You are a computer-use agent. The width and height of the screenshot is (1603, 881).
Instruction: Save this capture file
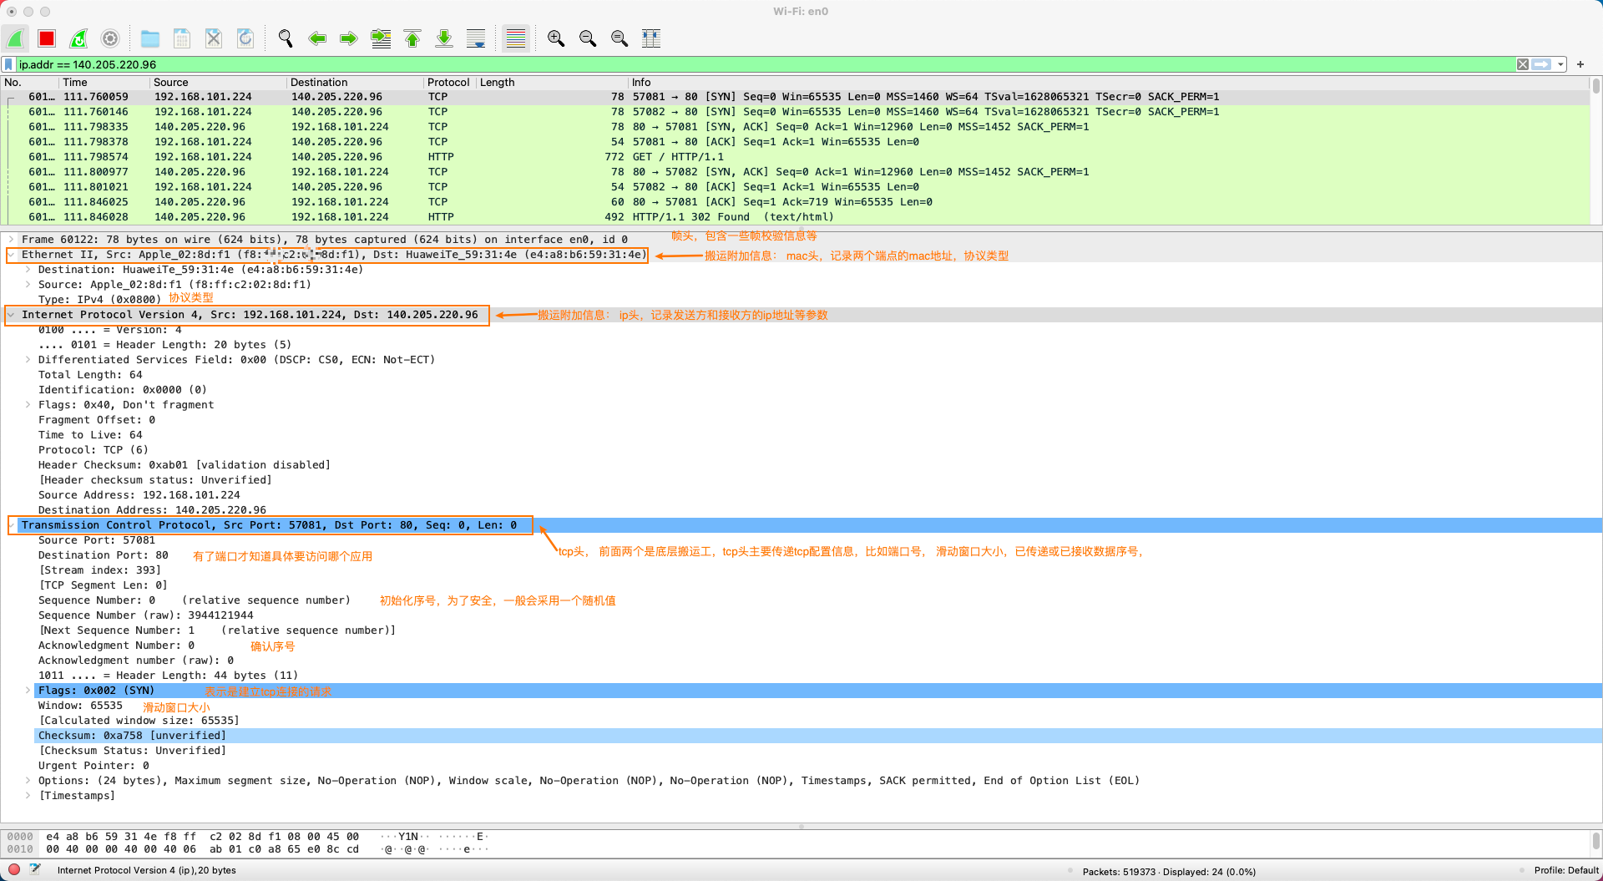(x=182, y=38)
